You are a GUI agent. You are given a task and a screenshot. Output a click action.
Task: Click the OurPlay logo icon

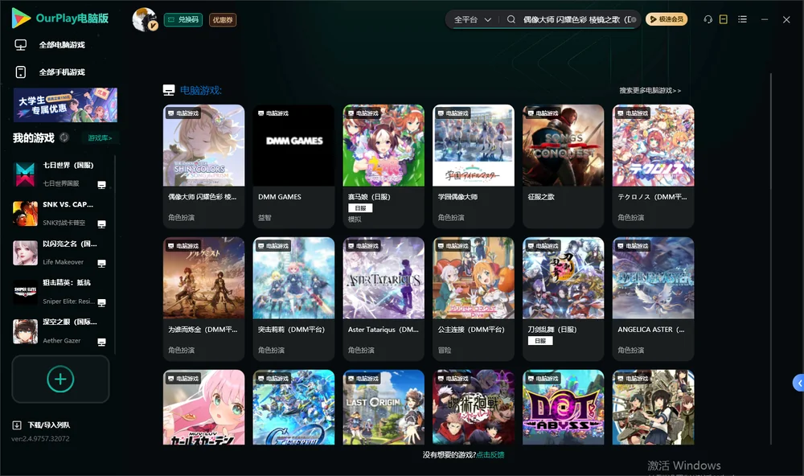click(x=21, y=18)
